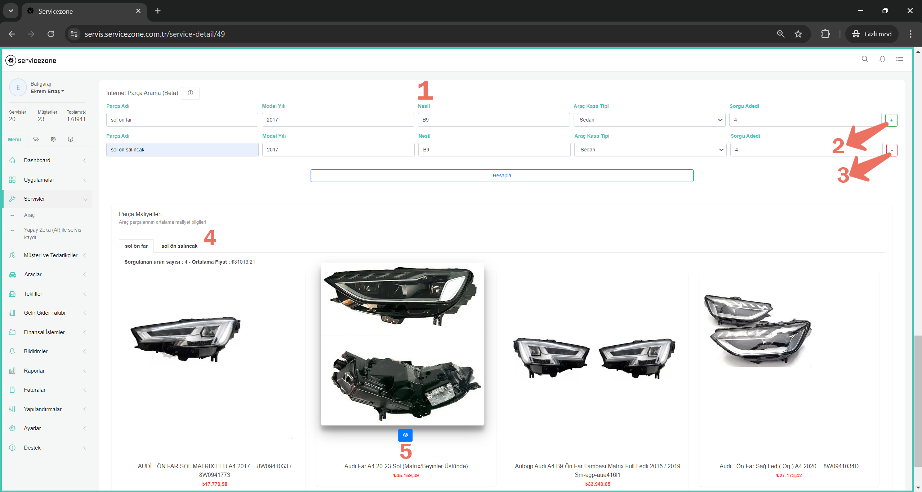
Task: Click the Hesapla button
Action: (502, 176)
